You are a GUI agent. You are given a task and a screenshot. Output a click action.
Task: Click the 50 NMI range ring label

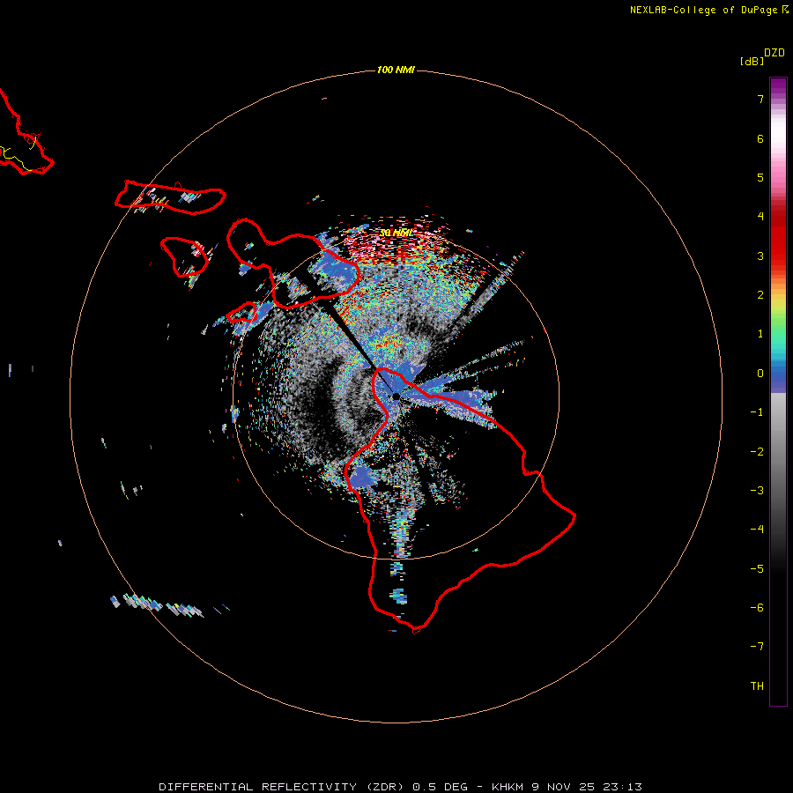click(395, 233)
